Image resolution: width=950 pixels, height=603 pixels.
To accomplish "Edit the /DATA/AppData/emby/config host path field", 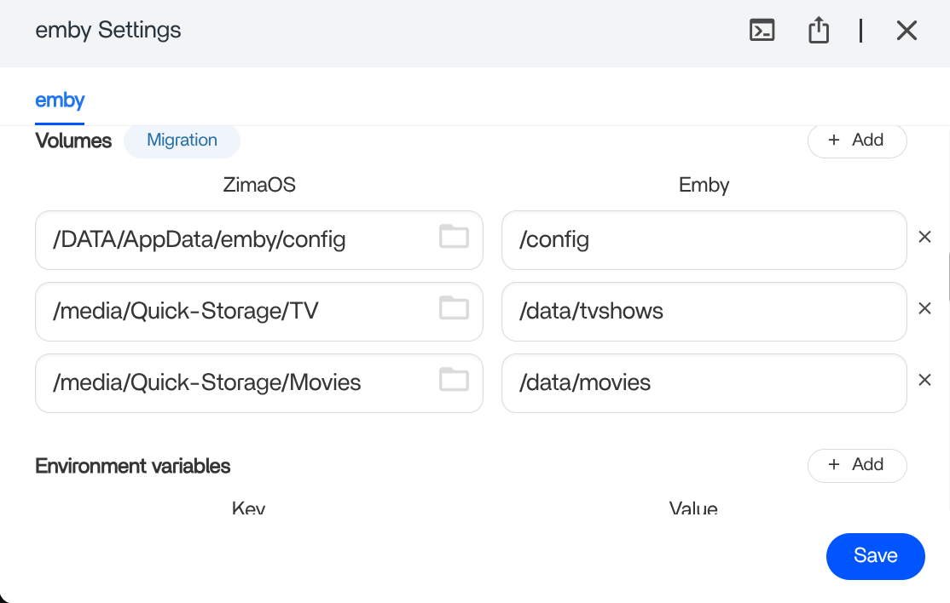I will click(x=230, y=240).
